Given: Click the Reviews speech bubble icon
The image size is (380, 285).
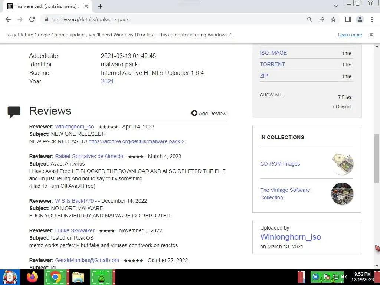Looking at the screenshot, I should click(x=14, y=112).
